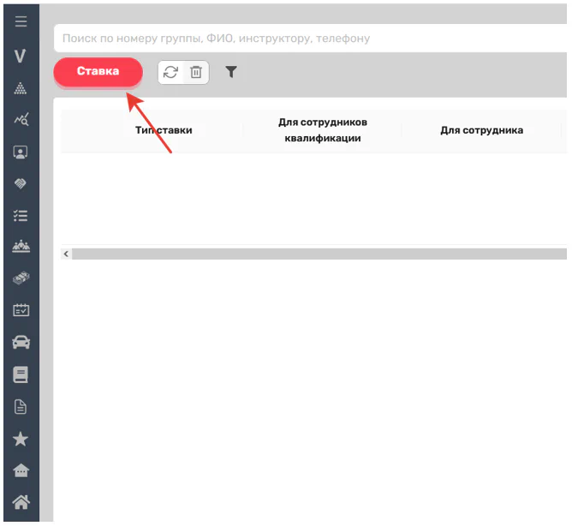Open the money banknotes icon in the sidebar
Viewport: 572px width, 526px height.
(21, 279)
